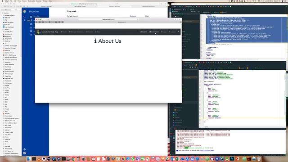Open WhatsApp from the Dock
The height and width of the screenshot is (162, 288).
pyautogui.click(x=133, y=159)
